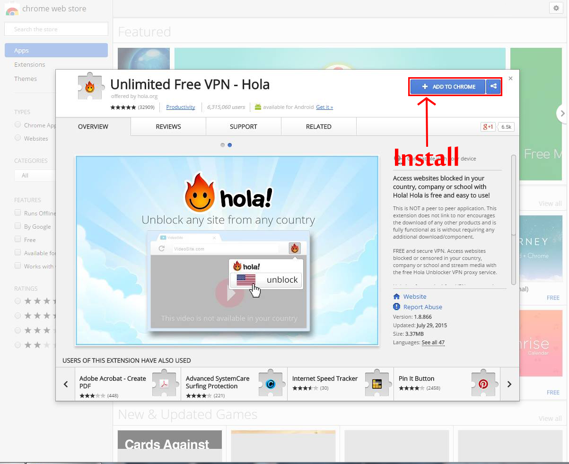Open the settings gear icon
The width and height of the screenshot is (569, 464).
click(x=556, y=8)
